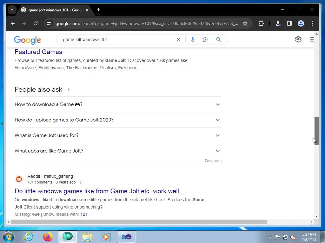The image size is (325, 243).
Task: Click the Action Center flag icon
Action: point(277,237)
